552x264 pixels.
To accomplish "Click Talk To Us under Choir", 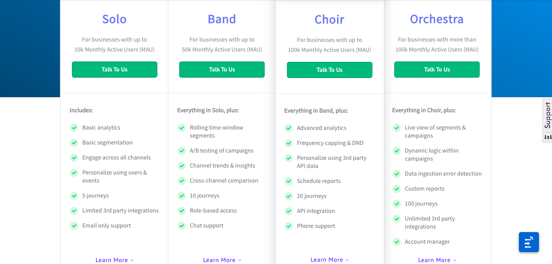I will pos(330,70).
